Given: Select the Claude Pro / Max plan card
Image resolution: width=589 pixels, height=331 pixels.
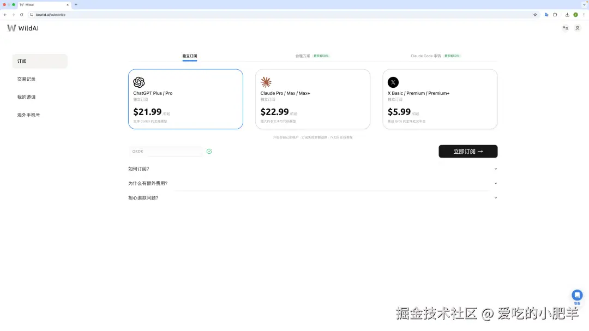Looking at the screenshot, I should tap(314, 99).
